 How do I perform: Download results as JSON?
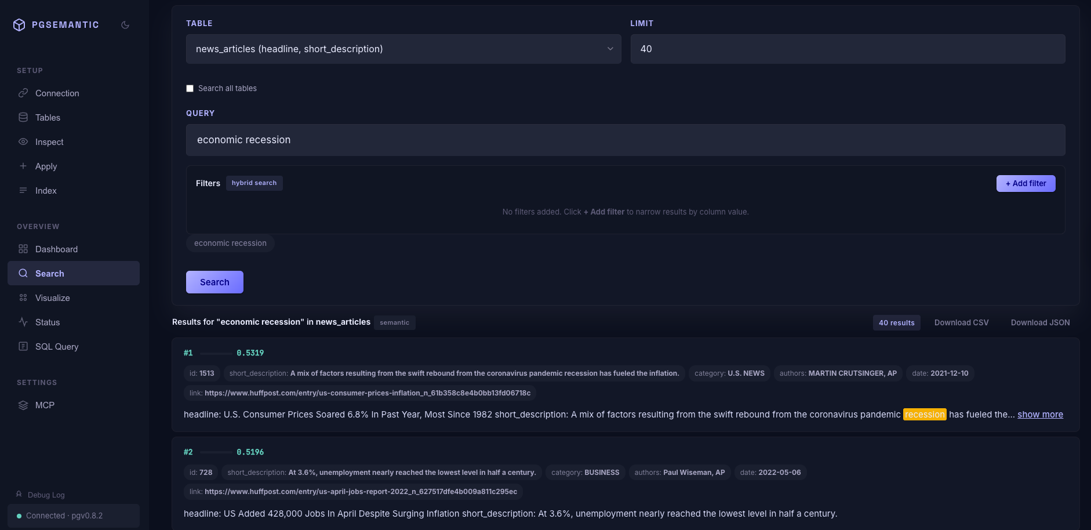tap(1040, 322)
